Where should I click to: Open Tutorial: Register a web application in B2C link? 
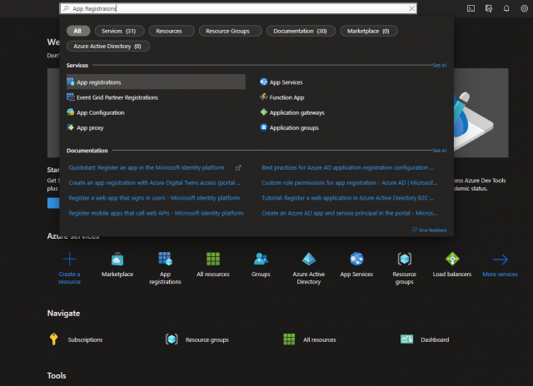[x=347, y=198]
